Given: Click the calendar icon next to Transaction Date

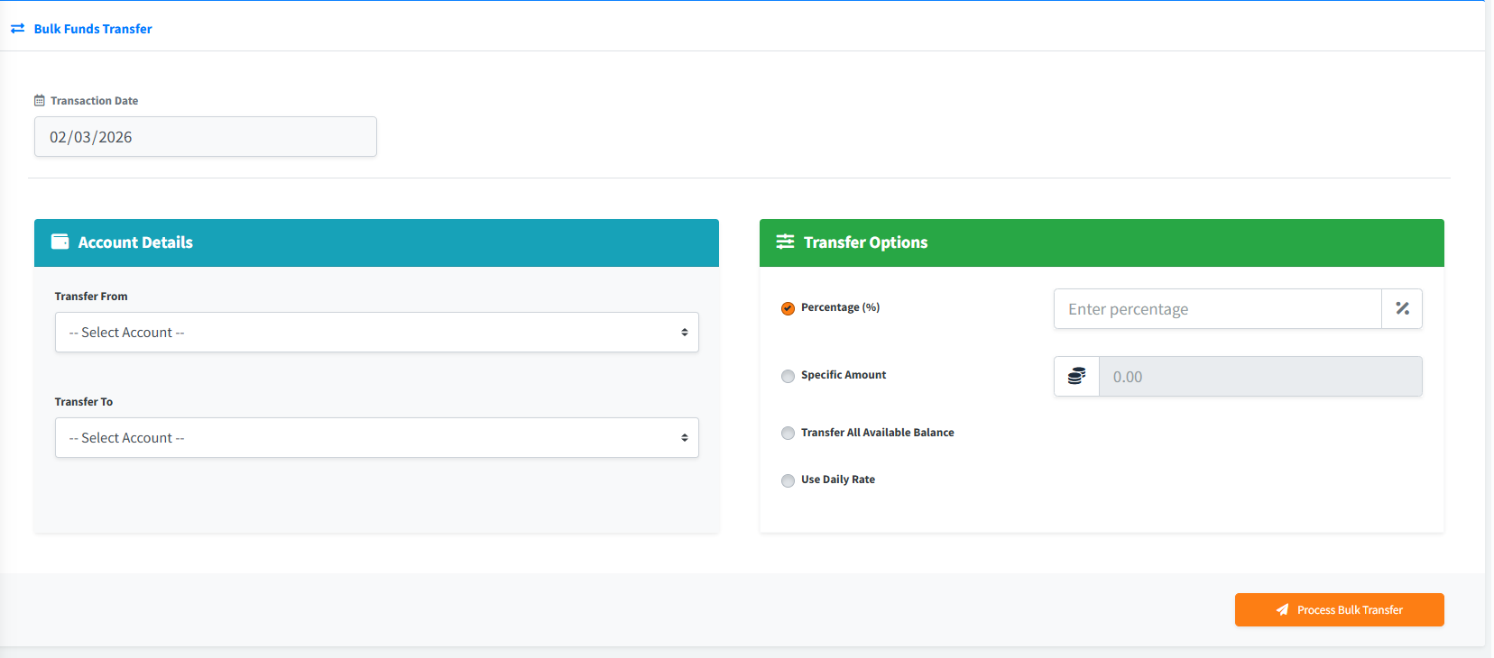Looking at the screenshot, I should coord(40,101).
